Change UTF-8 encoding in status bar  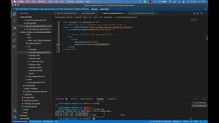[x=185, y=122]
